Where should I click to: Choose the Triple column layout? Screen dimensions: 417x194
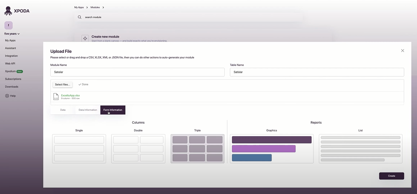tap(197, 148)
